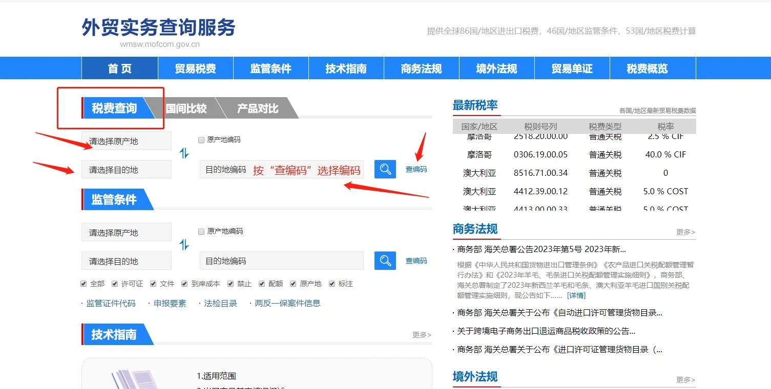771x389 pixels.
Task: Click tariff code 0306.19.00.05
Action: [540, 154]
